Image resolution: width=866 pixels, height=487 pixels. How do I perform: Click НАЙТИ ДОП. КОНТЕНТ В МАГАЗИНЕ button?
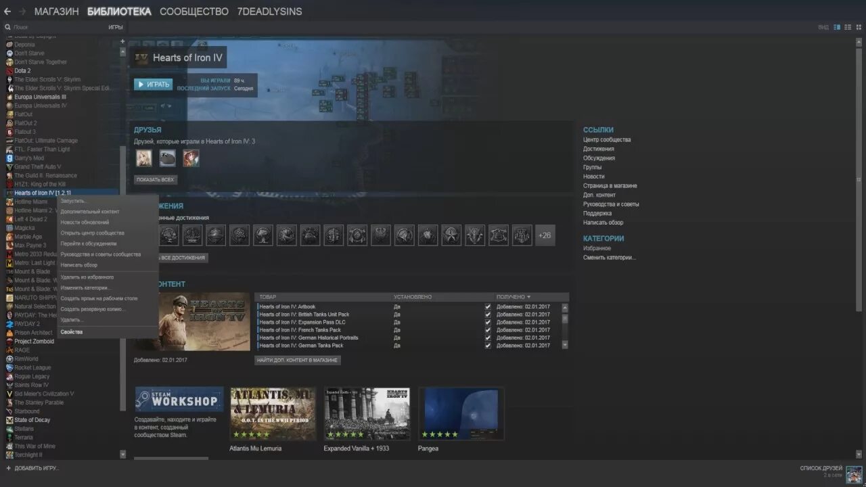click(298, 361)
